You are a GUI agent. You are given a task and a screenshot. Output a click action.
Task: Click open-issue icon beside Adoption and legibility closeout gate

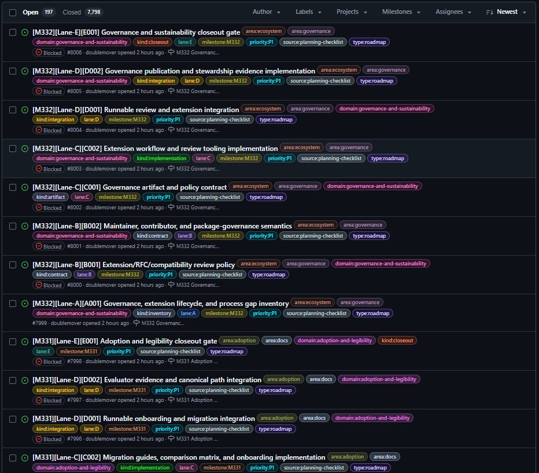(x=25, y=342)
